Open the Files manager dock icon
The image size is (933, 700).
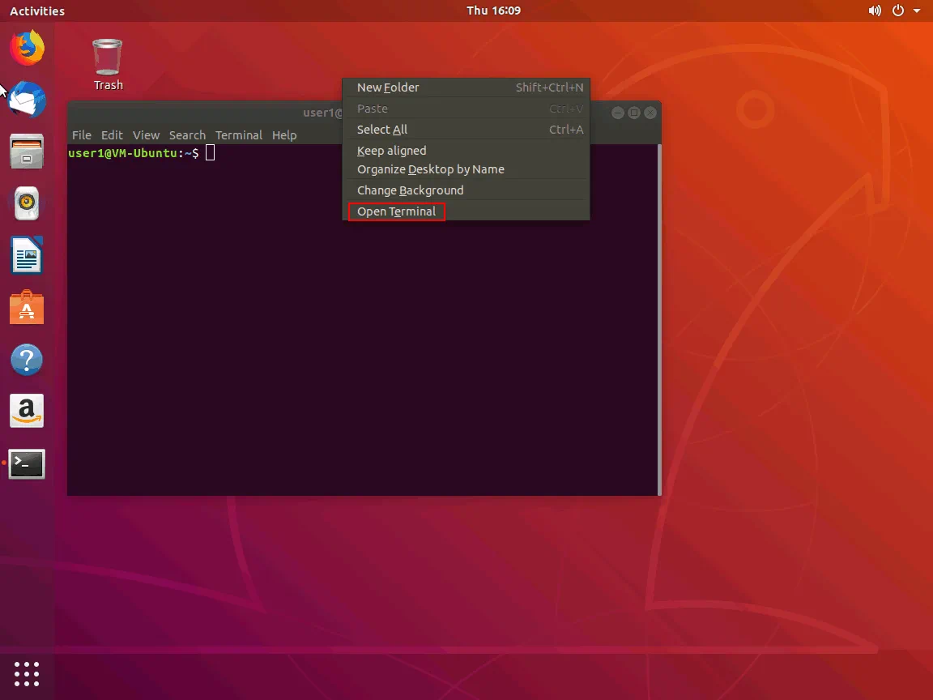[27, 152]
